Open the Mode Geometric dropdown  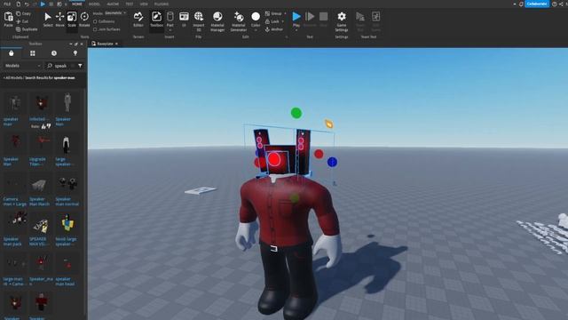[115, 13]
